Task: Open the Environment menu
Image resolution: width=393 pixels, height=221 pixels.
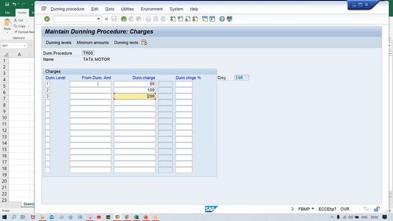Action: (x=152, y=9)
